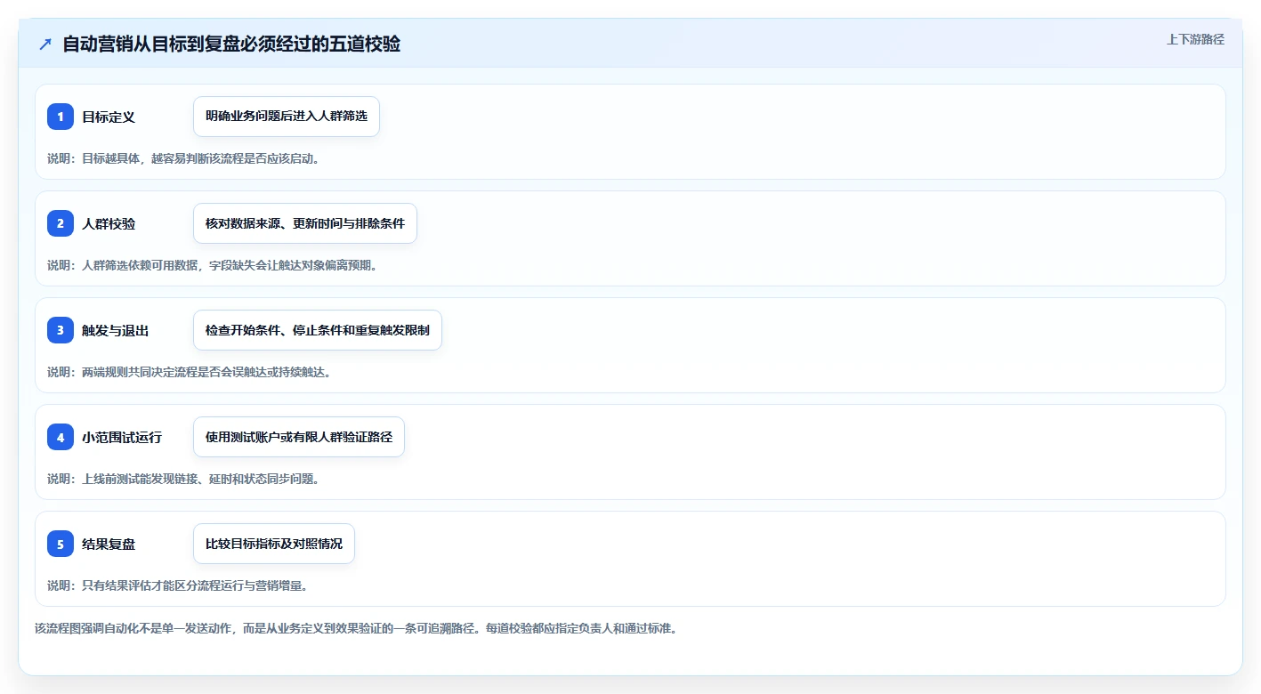Click the arrow icon beside the header title
The width and height of the screenshot is (1261, 694).
coord(45,44)
